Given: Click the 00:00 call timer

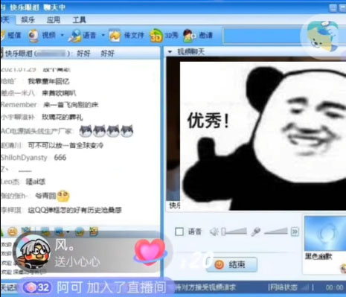Looking at the screenshot, I should pos(334,287).
